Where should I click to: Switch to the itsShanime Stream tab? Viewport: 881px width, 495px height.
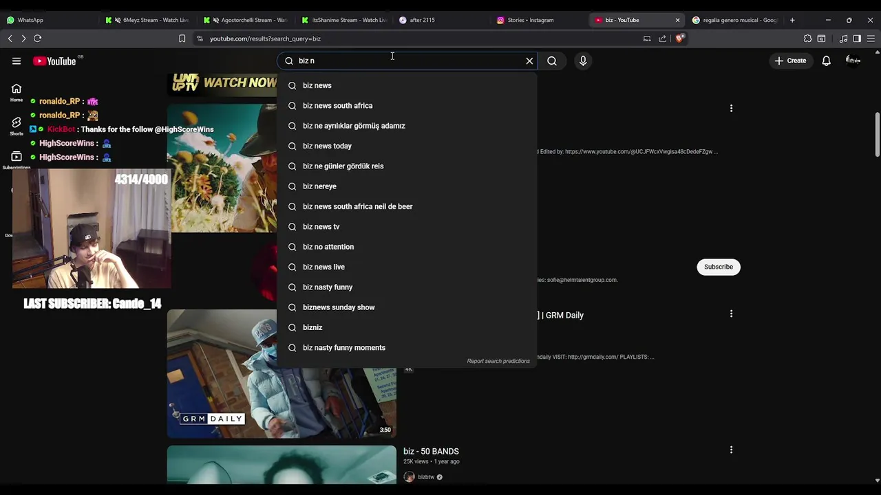pyautogui.click(x=343, y=20)
